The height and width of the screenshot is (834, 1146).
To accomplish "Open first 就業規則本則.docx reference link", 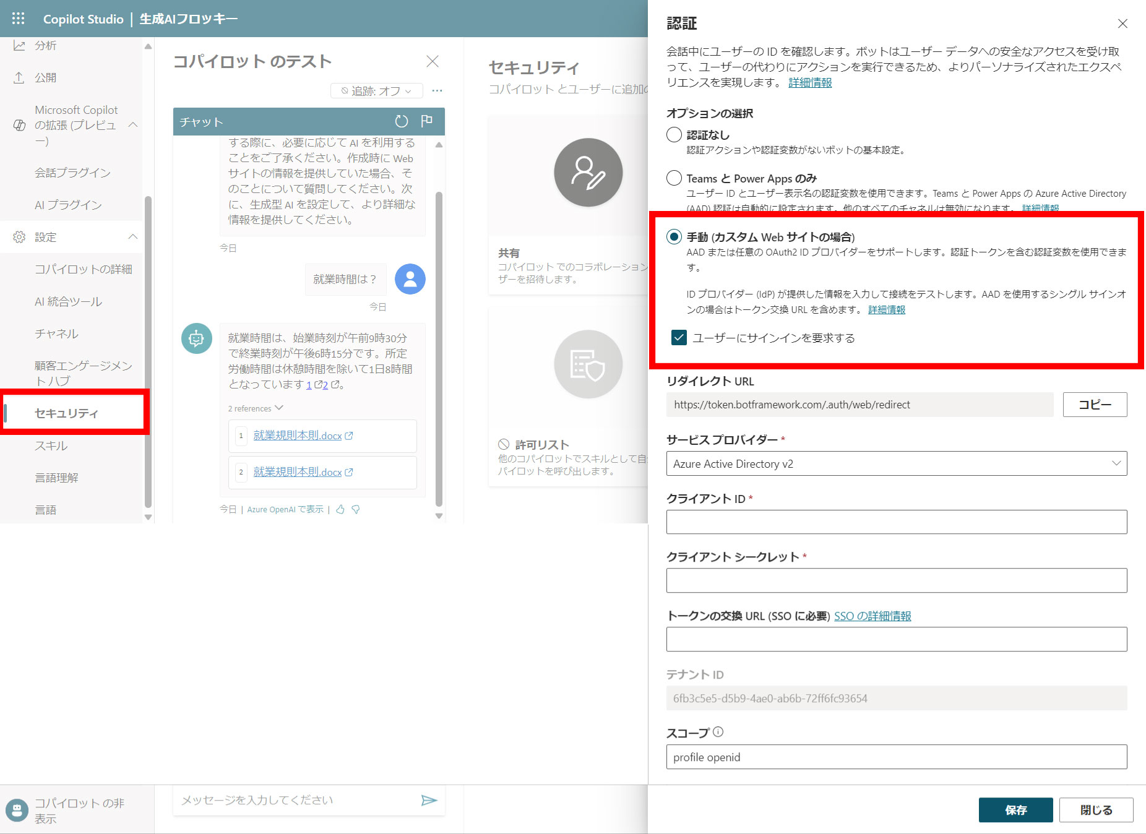I will [298, 436].
